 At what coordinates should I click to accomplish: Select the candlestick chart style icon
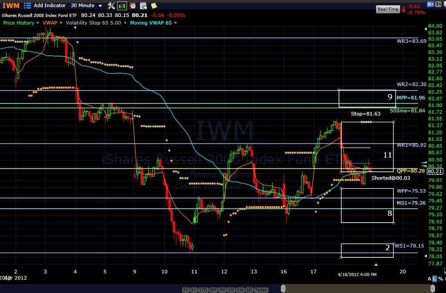coord(122,6)
